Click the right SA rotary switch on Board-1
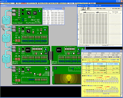This screenshot has height=98, width=123. 19,41
